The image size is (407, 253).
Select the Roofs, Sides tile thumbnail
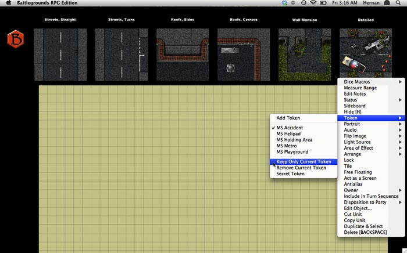183,55
